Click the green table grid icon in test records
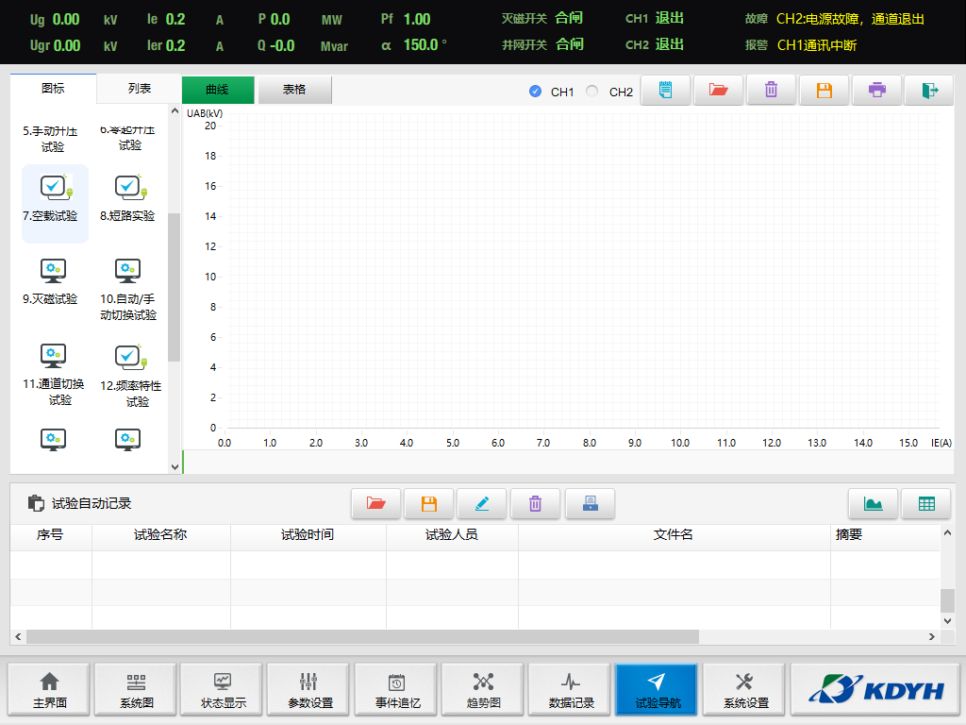Viewport: 966px width, 725px height. click(926, 504)
